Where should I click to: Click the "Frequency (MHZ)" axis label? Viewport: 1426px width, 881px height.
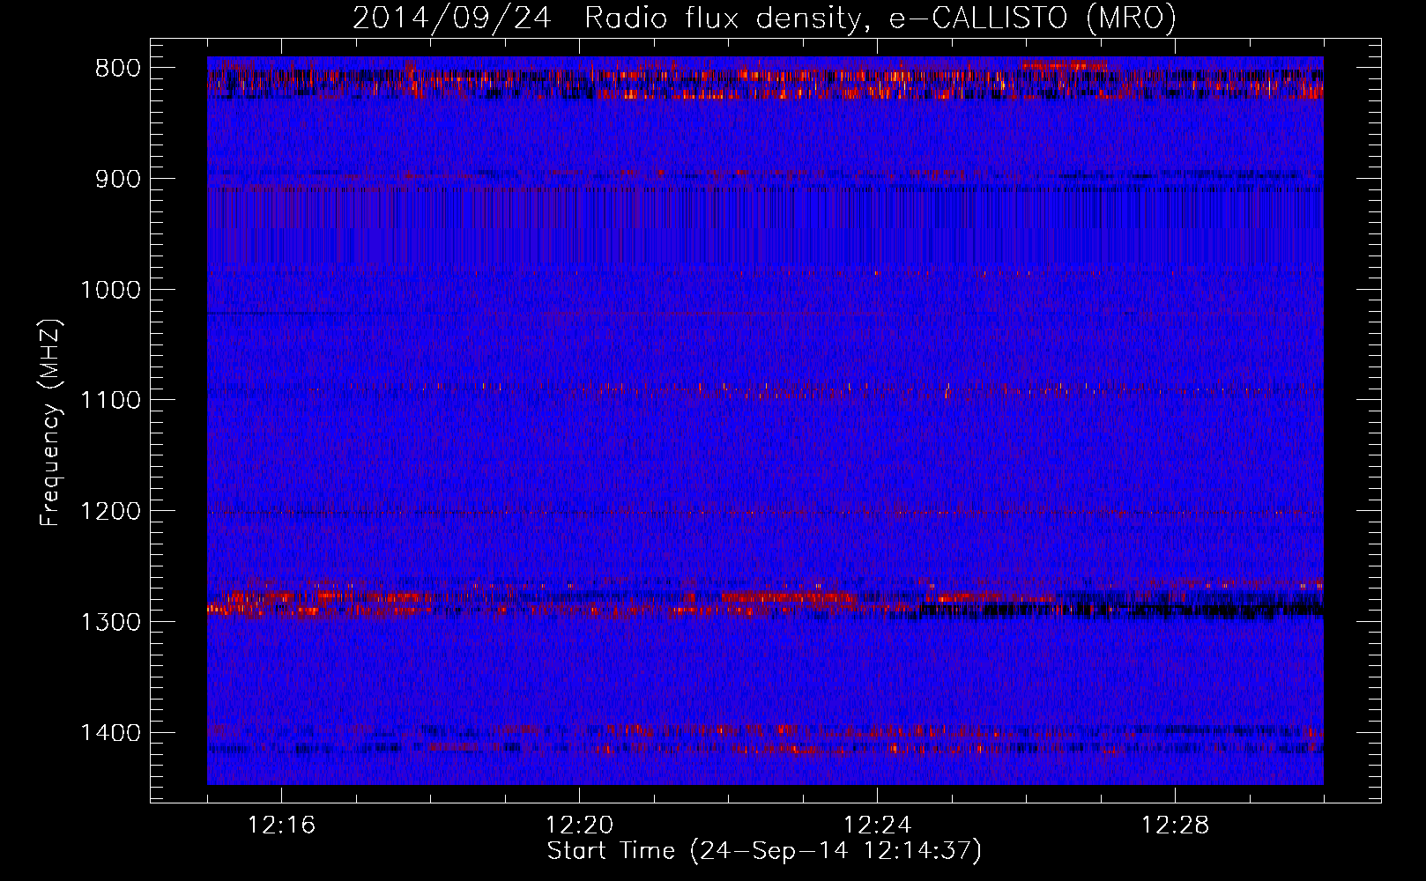[x=51, y=423]
